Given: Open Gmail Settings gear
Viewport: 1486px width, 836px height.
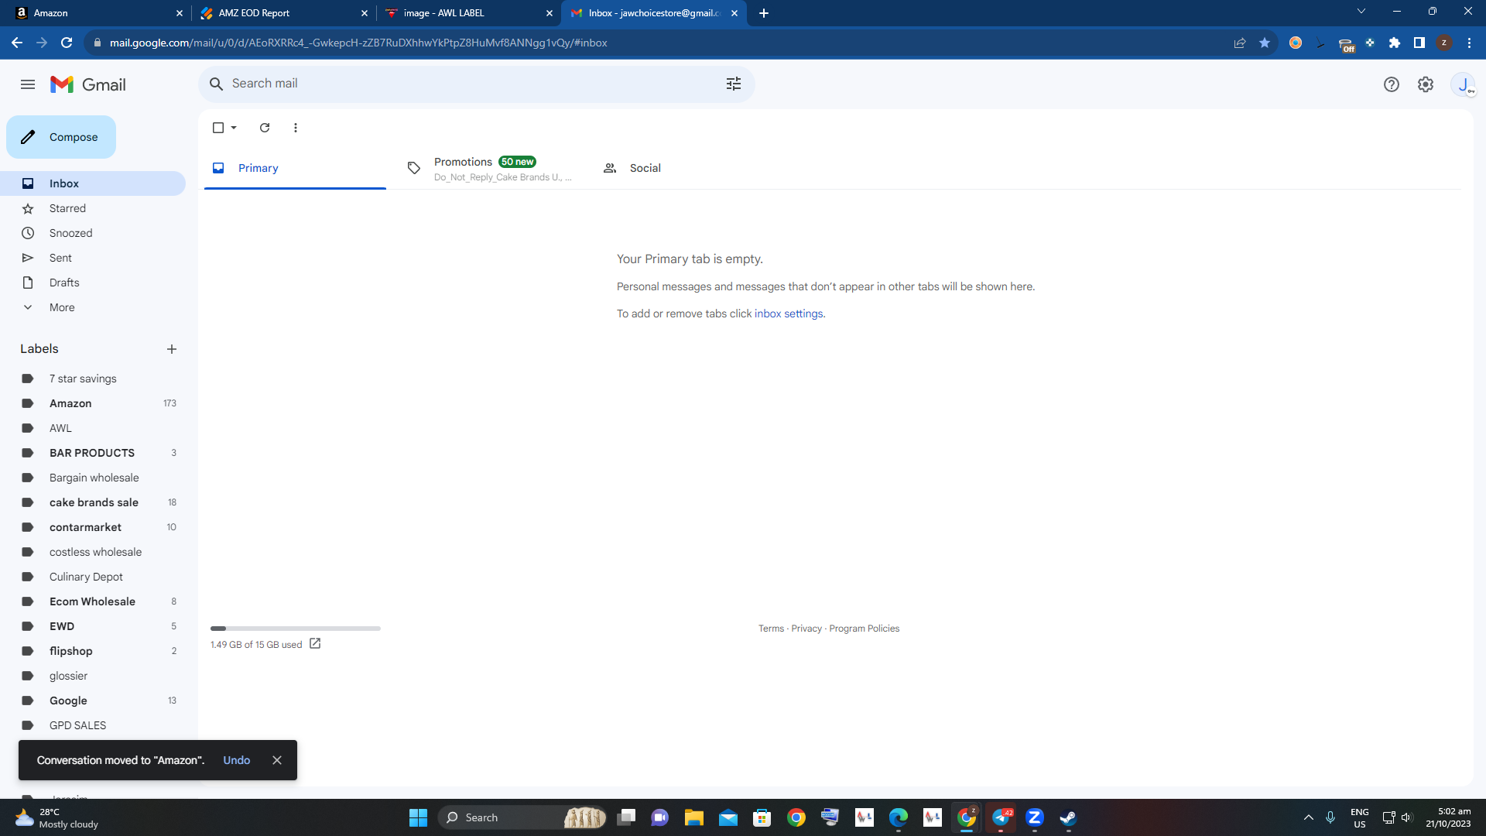Looking at the screenshot, I should (x=1426, y=84).
